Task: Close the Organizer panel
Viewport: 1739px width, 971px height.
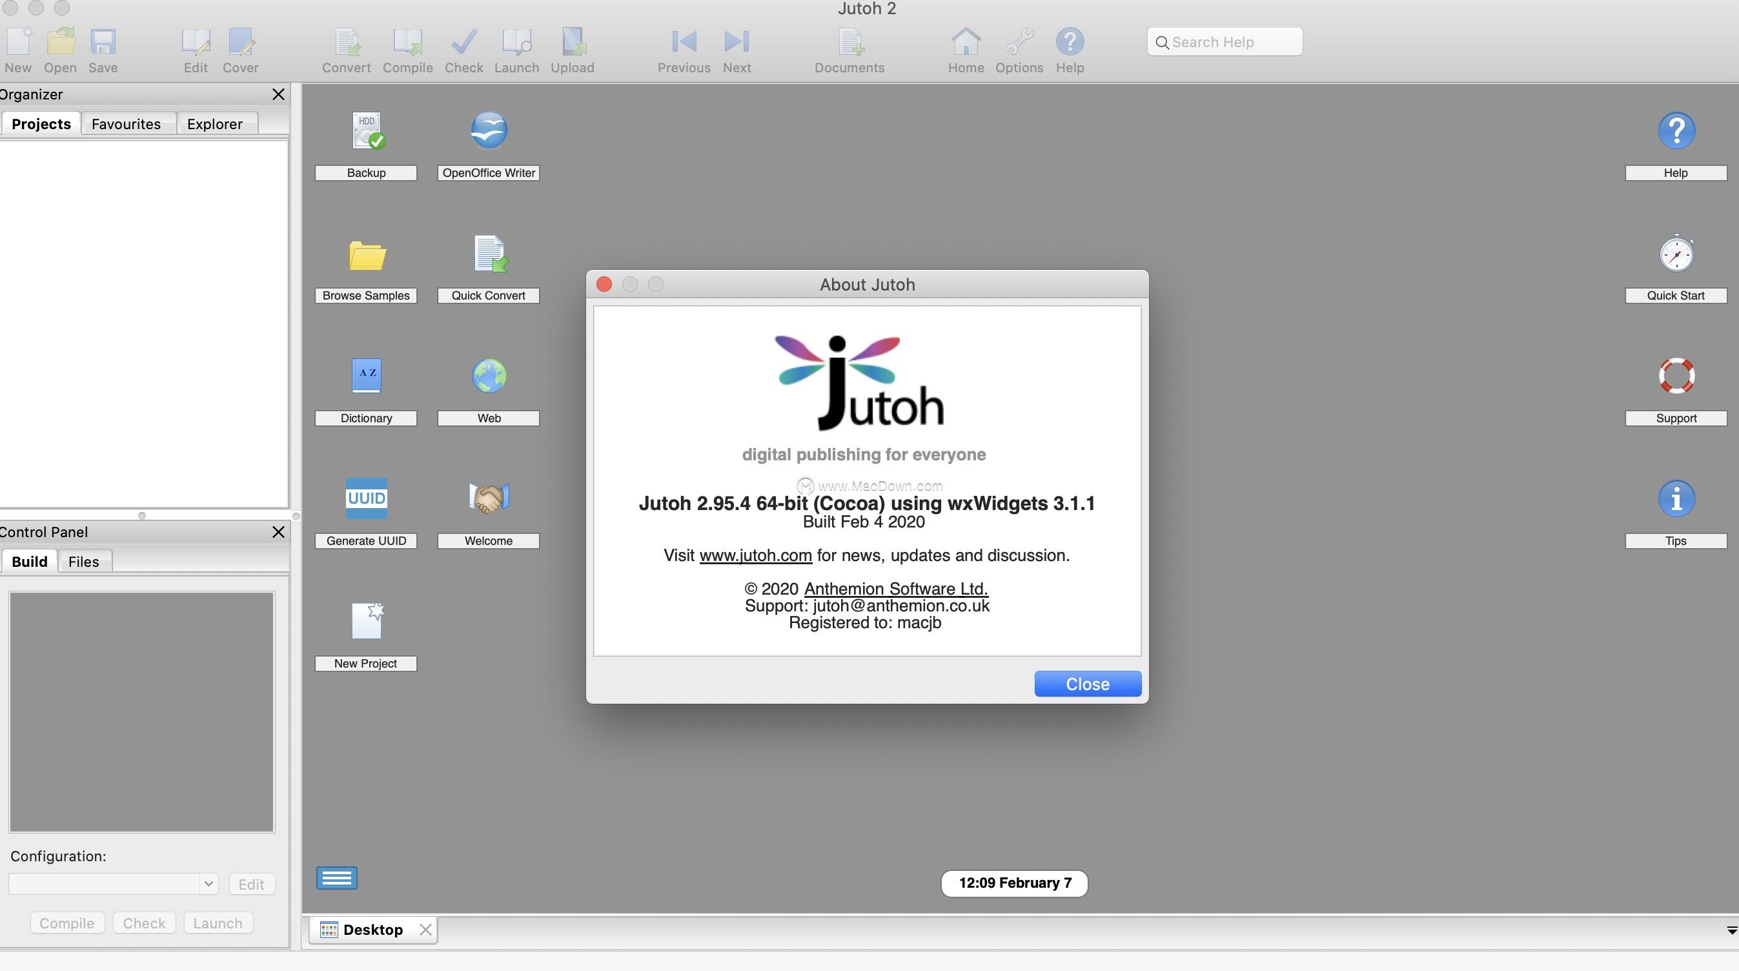Action: [278, 94]
